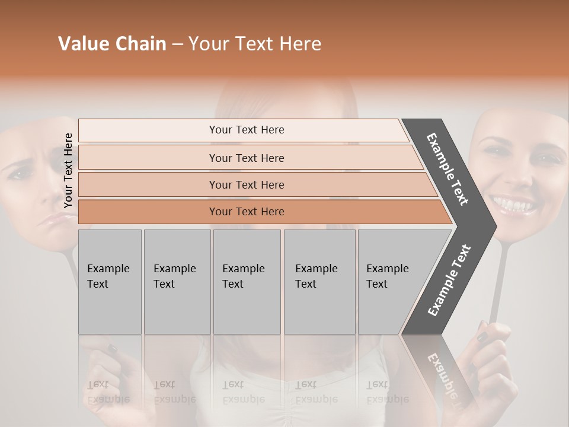Click the topmost lightest "Your Text Here" bar
Viewport: 569px width, 427px height.
247,130
